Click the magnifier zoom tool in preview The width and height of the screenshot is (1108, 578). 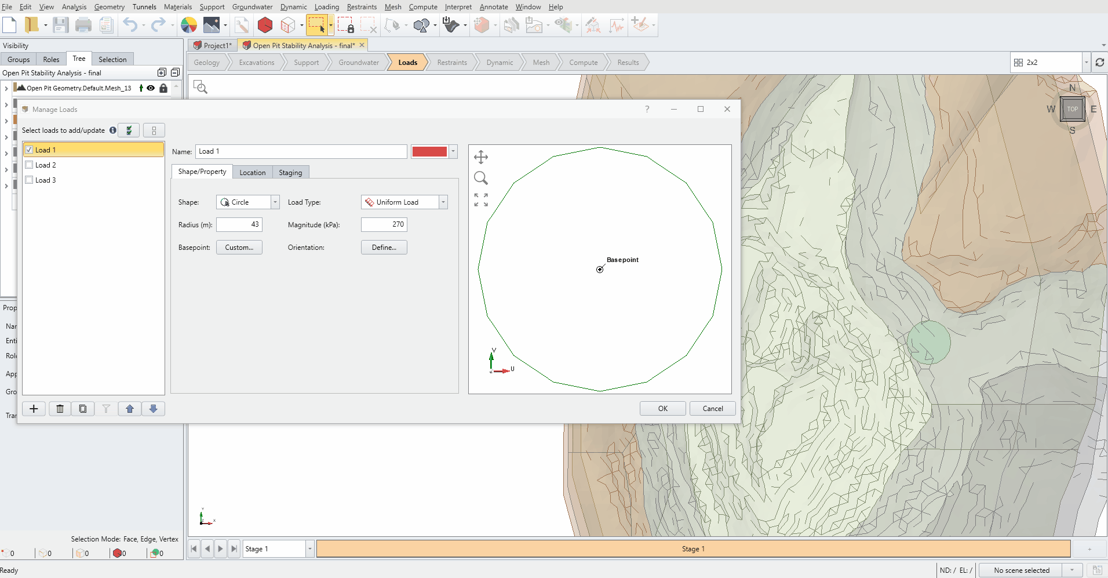[x=481, y=178]
